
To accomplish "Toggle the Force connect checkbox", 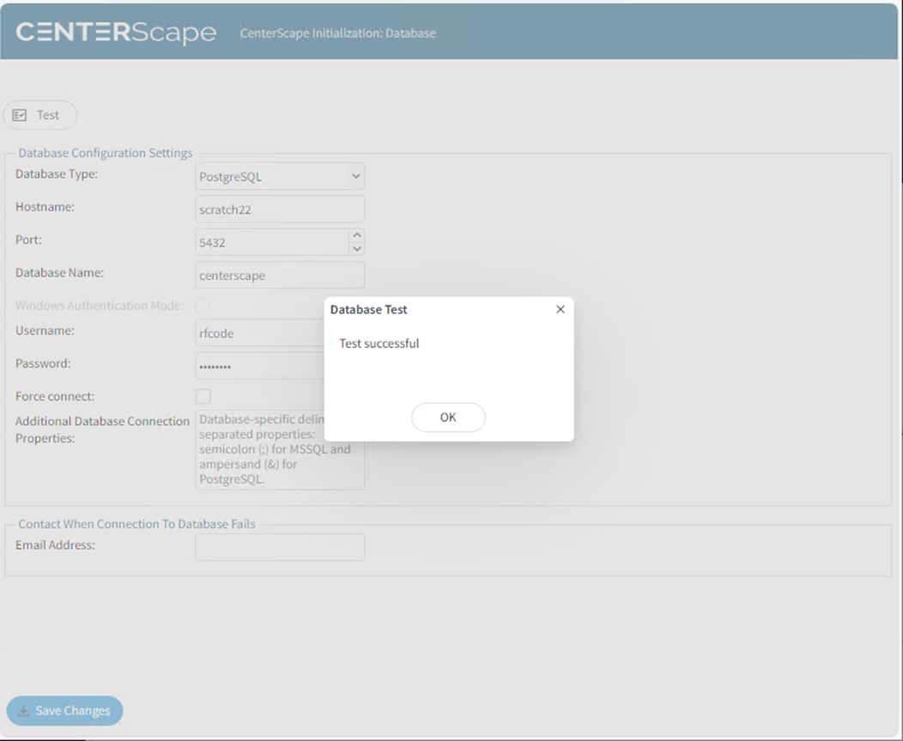I will pos(203,396).
